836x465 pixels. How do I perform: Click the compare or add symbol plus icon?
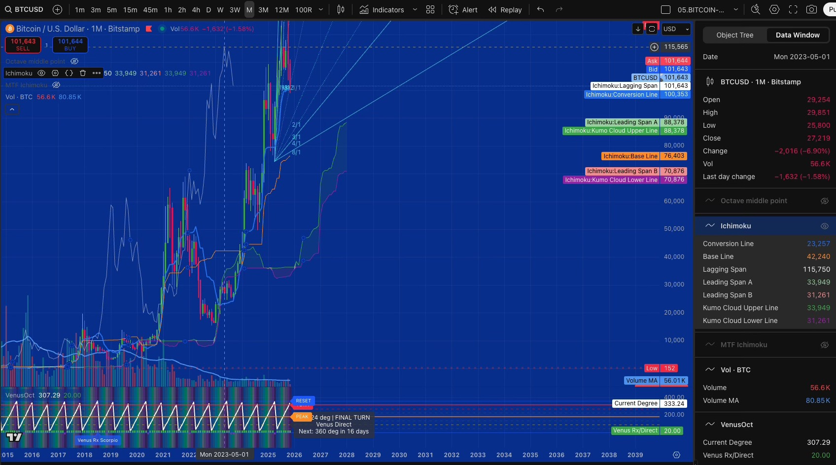coord(57,9)
